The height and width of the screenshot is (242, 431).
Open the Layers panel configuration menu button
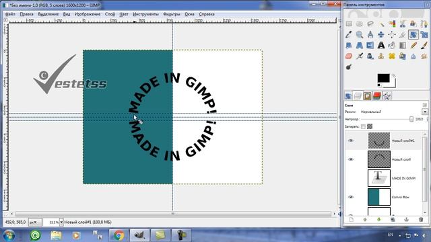pos(425,105)
